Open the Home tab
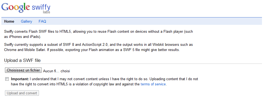This screenshot has height=99, width=265. coord(9,21)
